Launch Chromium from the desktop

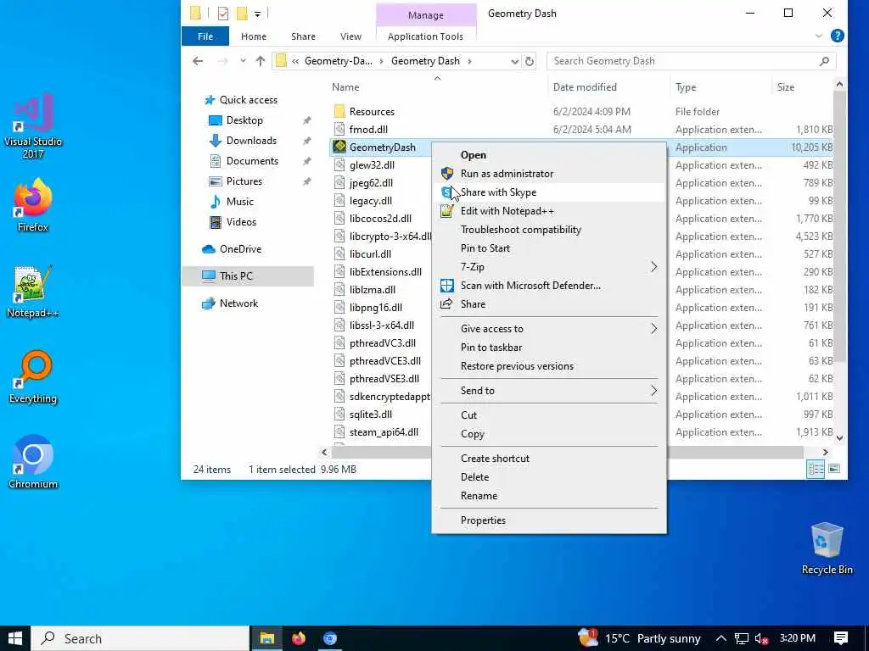(33, 462)
